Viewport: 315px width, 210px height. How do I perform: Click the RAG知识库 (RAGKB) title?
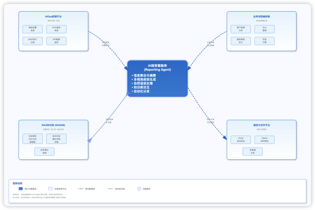click(53, 125)
